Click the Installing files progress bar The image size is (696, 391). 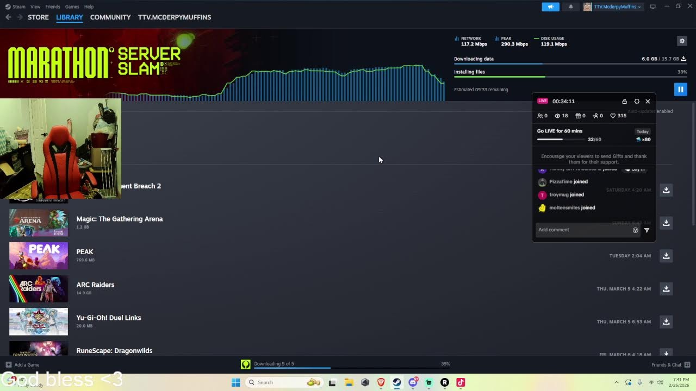pyautogui.click(x=570, y=77)
